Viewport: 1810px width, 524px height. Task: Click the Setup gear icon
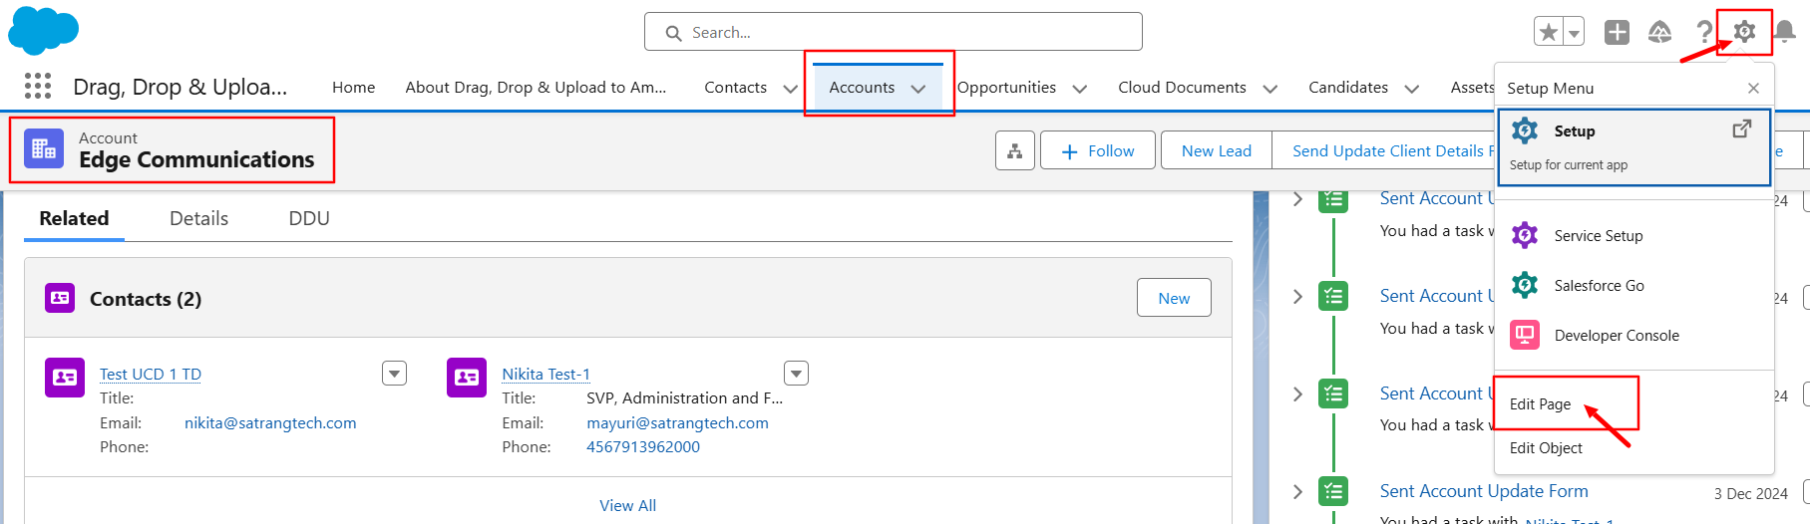[x=1744, y=32]
